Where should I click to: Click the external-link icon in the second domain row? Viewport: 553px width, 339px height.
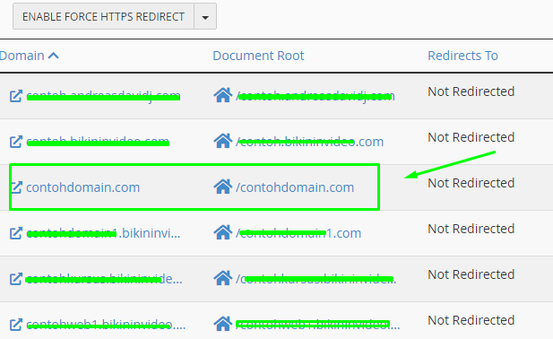click(16, 142)
